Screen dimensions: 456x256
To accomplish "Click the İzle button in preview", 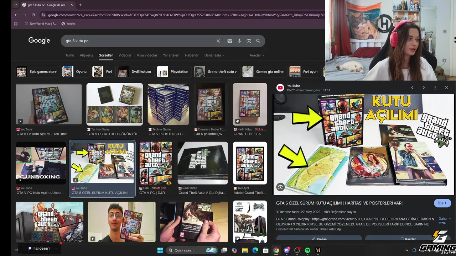I will click(x=442, y=203).
